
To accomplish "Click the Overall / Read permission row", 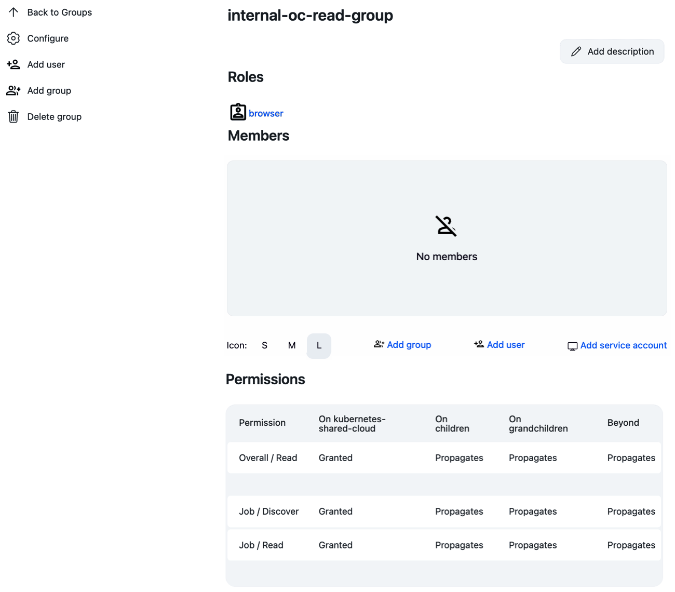I will coord(444,458).
